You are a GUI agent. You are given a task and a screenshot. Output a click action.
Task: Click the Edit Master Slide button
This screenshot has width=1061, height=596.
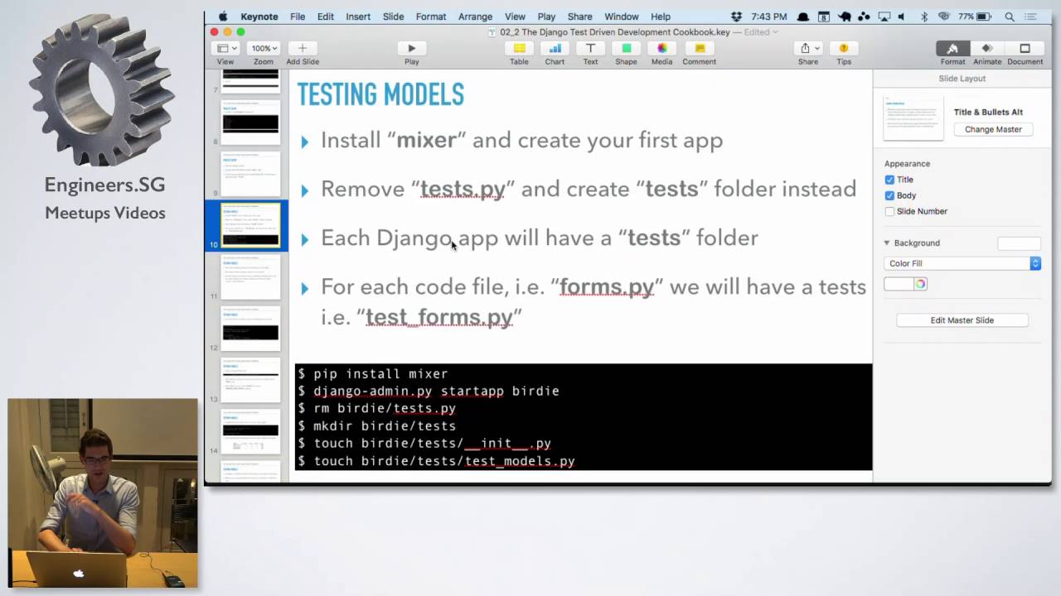[962, 320]
